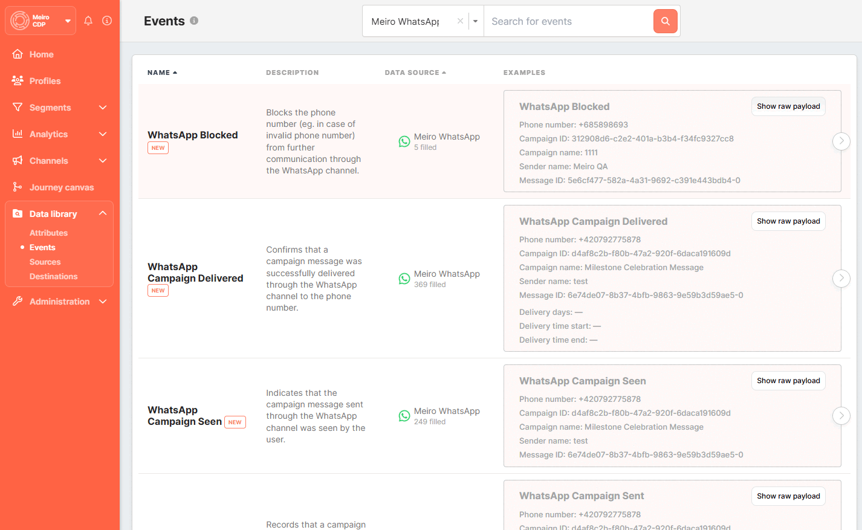Clear the Meiro WhatsApp source filter
The width and height of the screenshot is (862, 530).
[460, 21]
